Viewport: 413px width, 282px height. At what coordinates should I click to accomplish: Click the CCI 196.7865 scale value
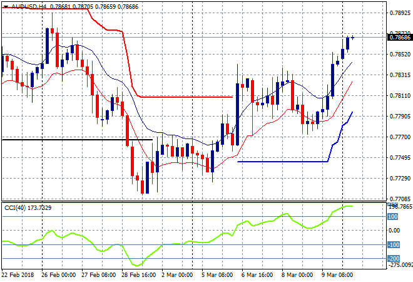(x=400, y=207)
